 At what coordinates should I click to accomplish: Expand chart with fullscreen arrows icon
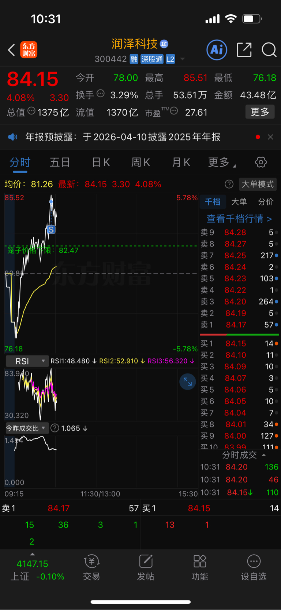pyautogui.click(x=188, y=382)
